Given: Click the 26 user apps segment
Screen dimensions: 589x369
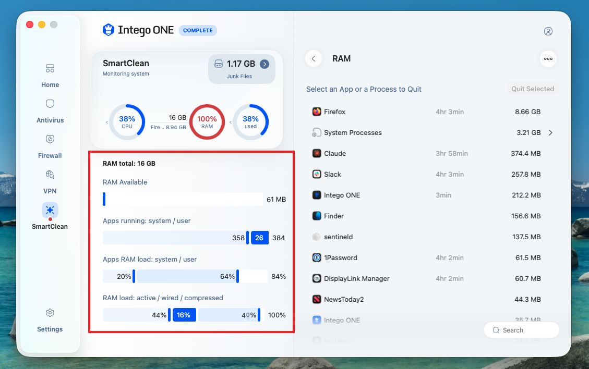Looking at the screenshot, I should point(260,238).
